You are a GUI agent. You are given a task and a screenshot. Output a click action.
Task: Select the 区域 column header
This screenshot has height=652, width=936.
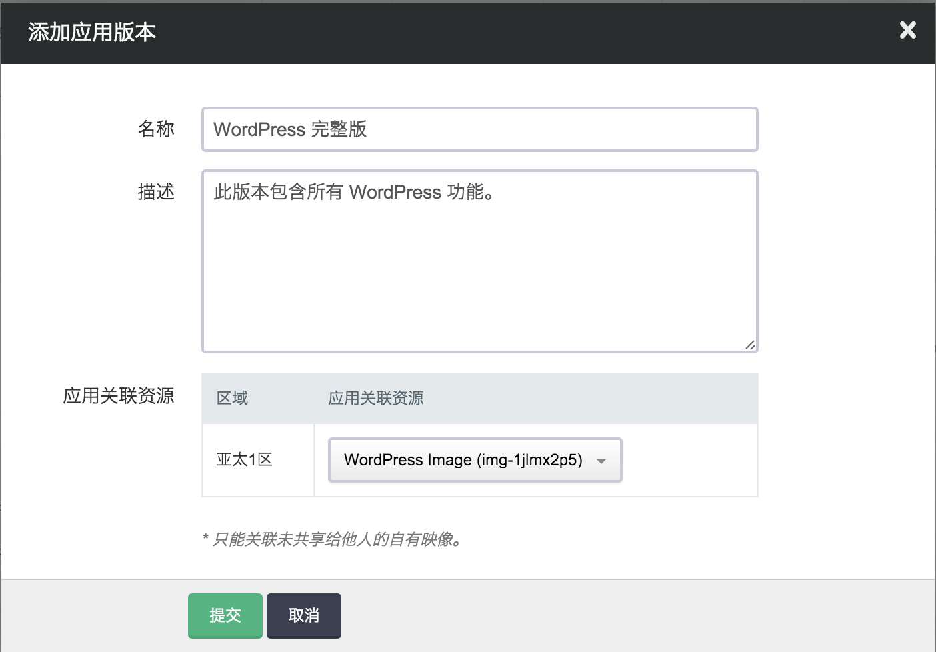click(232, 398)
